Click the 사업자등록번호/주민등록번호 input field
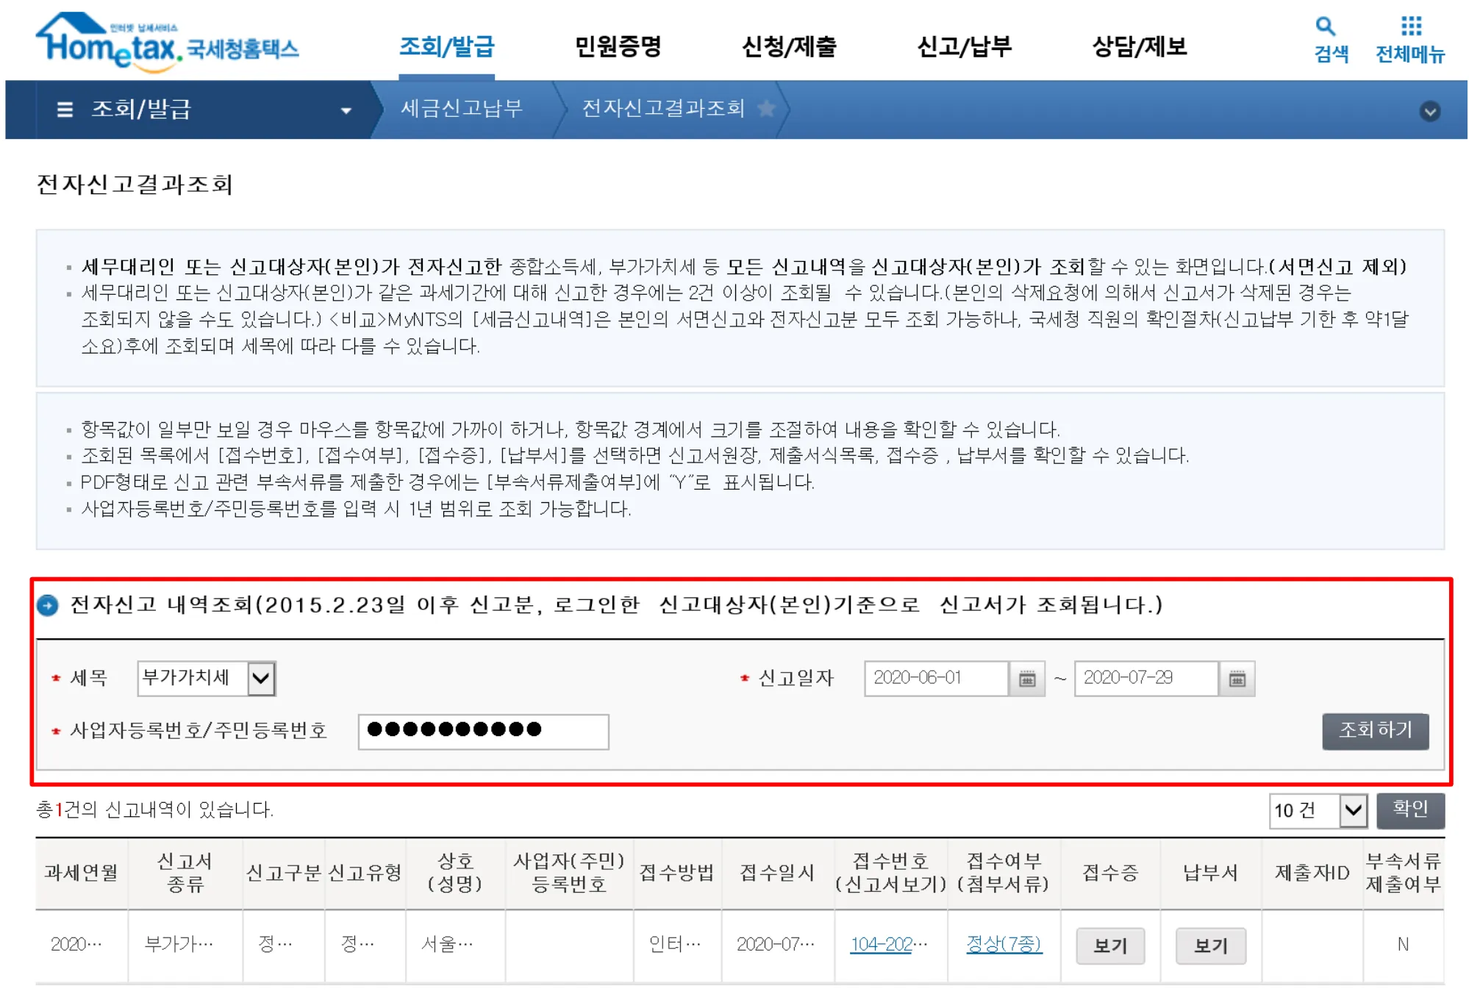Viewport: 1469px width, 1000px height. click(x=482, y=732)
